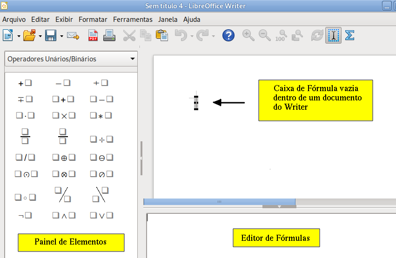Expand the Save options arrow

click(x=61, y=36)
